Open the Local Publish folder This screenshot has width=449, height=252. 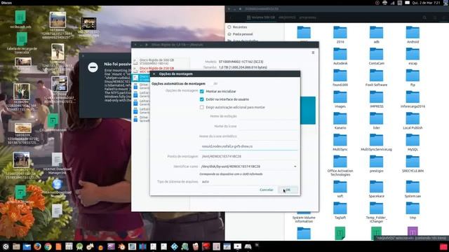tap(413, 120)
